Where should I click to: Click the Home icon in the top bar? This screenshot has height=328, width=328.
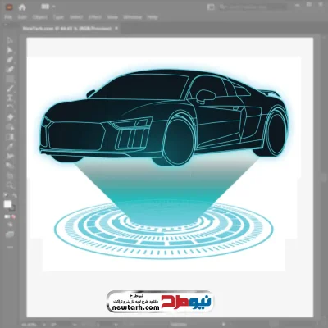coord(22,7)
